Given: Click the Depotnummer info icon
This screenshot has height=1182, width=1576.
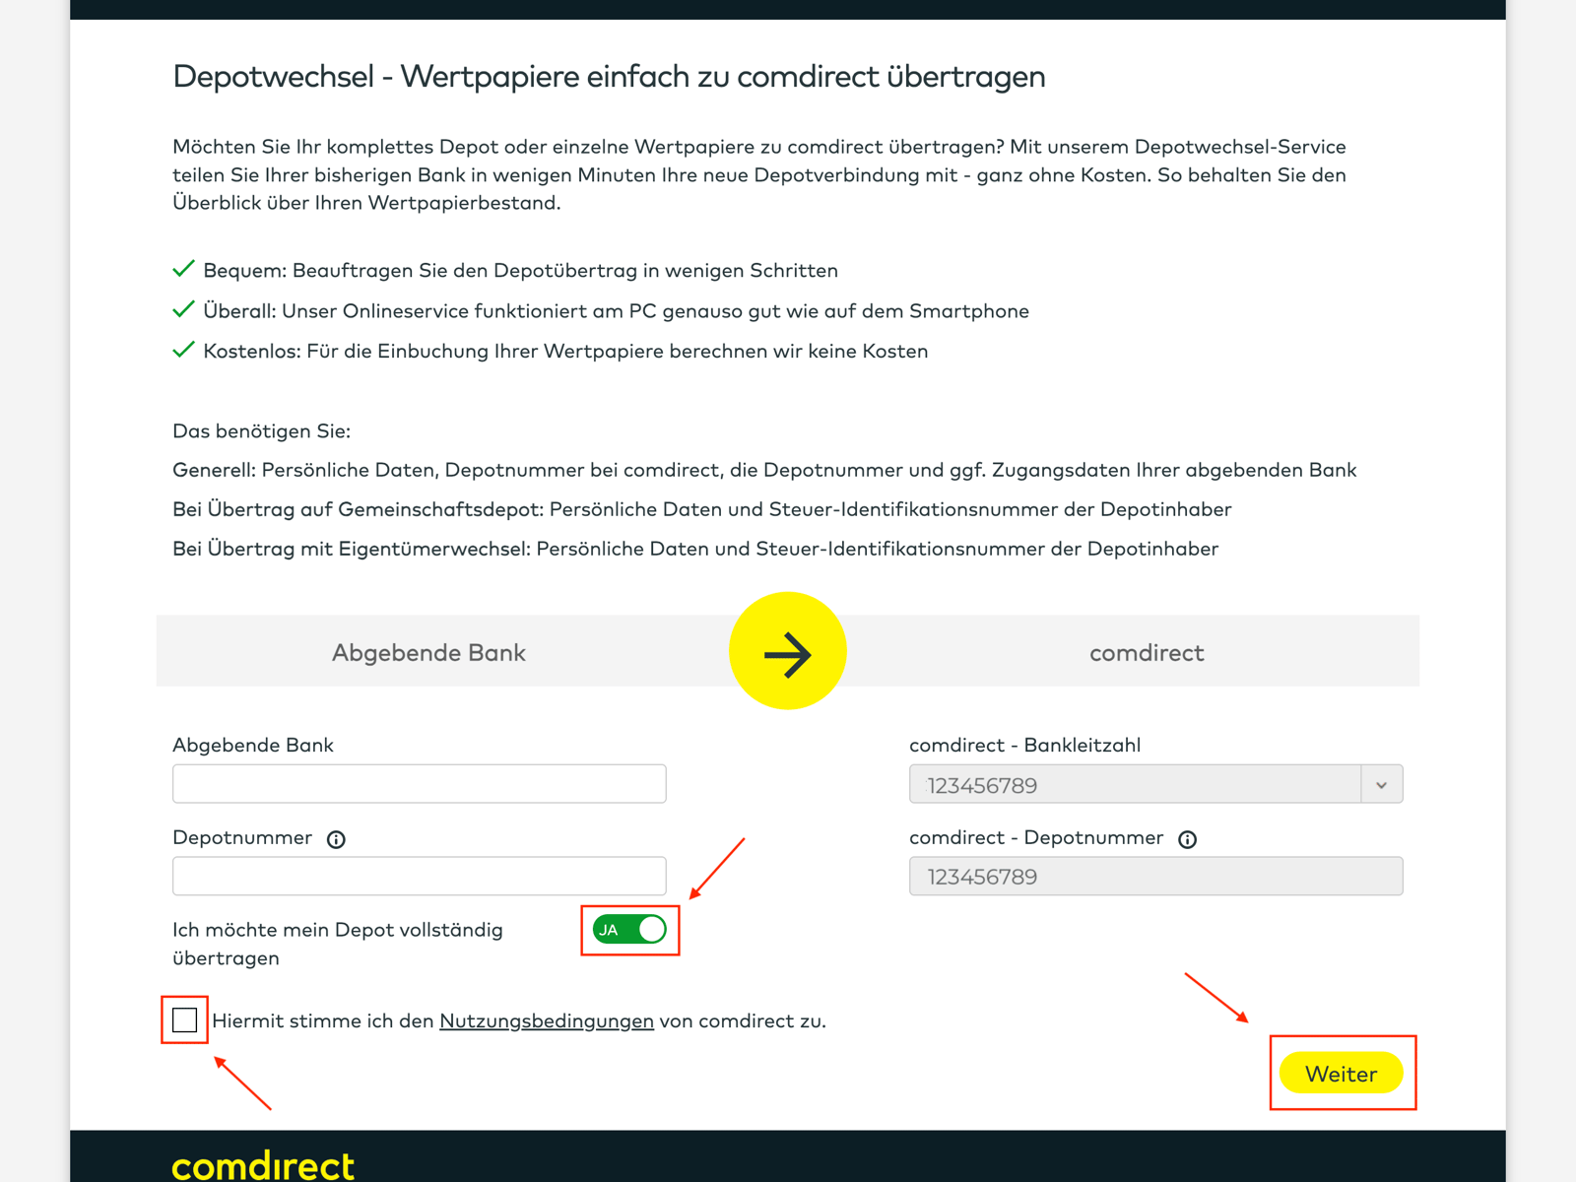Looking at the screenshot, I should (336, 839).
